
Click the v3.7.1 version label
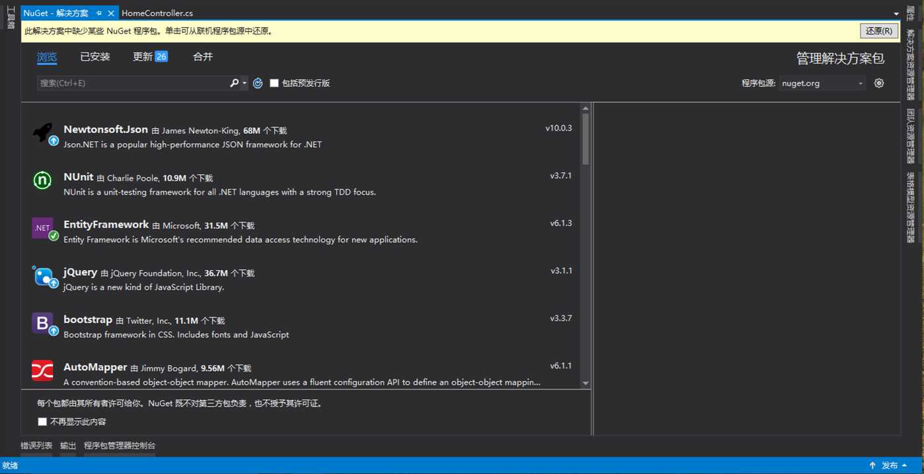click(561, 176)
